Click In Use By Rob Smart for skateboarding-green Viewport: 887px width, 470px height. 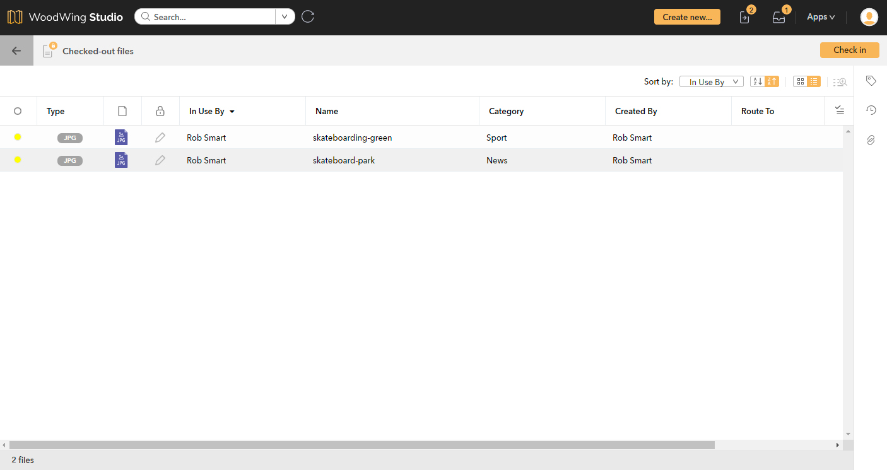[x=206, y=138]
